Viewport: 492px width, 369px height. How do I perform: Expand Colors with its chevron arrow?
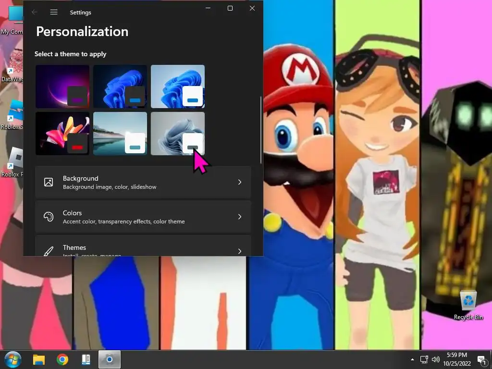point(240,217)
